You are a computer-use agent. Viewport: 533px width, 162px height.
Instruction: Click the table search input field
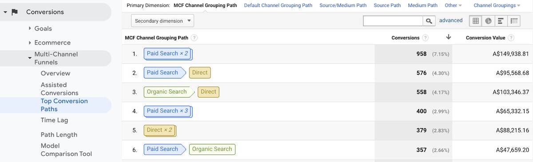(x=393, y=21)
